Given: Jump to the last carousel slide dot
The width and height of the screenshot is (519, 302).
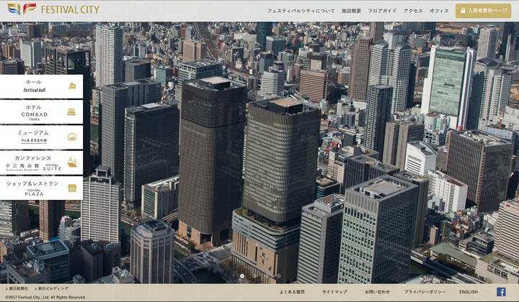Looking at the screenshot, I should pyautogui.click(x=279, y=275).
